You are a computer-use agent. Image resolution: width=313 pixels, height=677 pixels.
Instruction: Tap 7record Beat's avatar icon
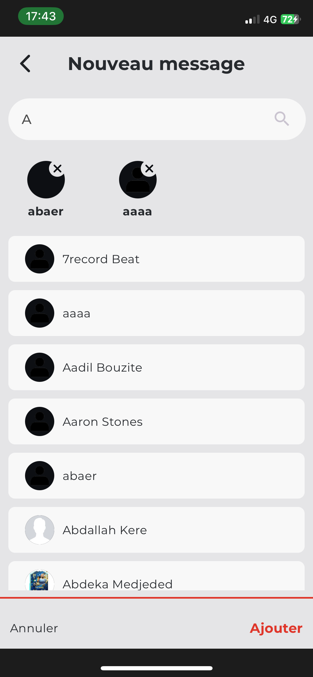pos(40,259)
